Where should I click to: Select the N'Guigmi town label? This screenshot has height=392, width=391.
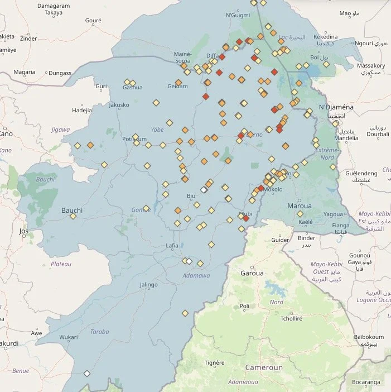pyautogui.click(x=238, y=15)
